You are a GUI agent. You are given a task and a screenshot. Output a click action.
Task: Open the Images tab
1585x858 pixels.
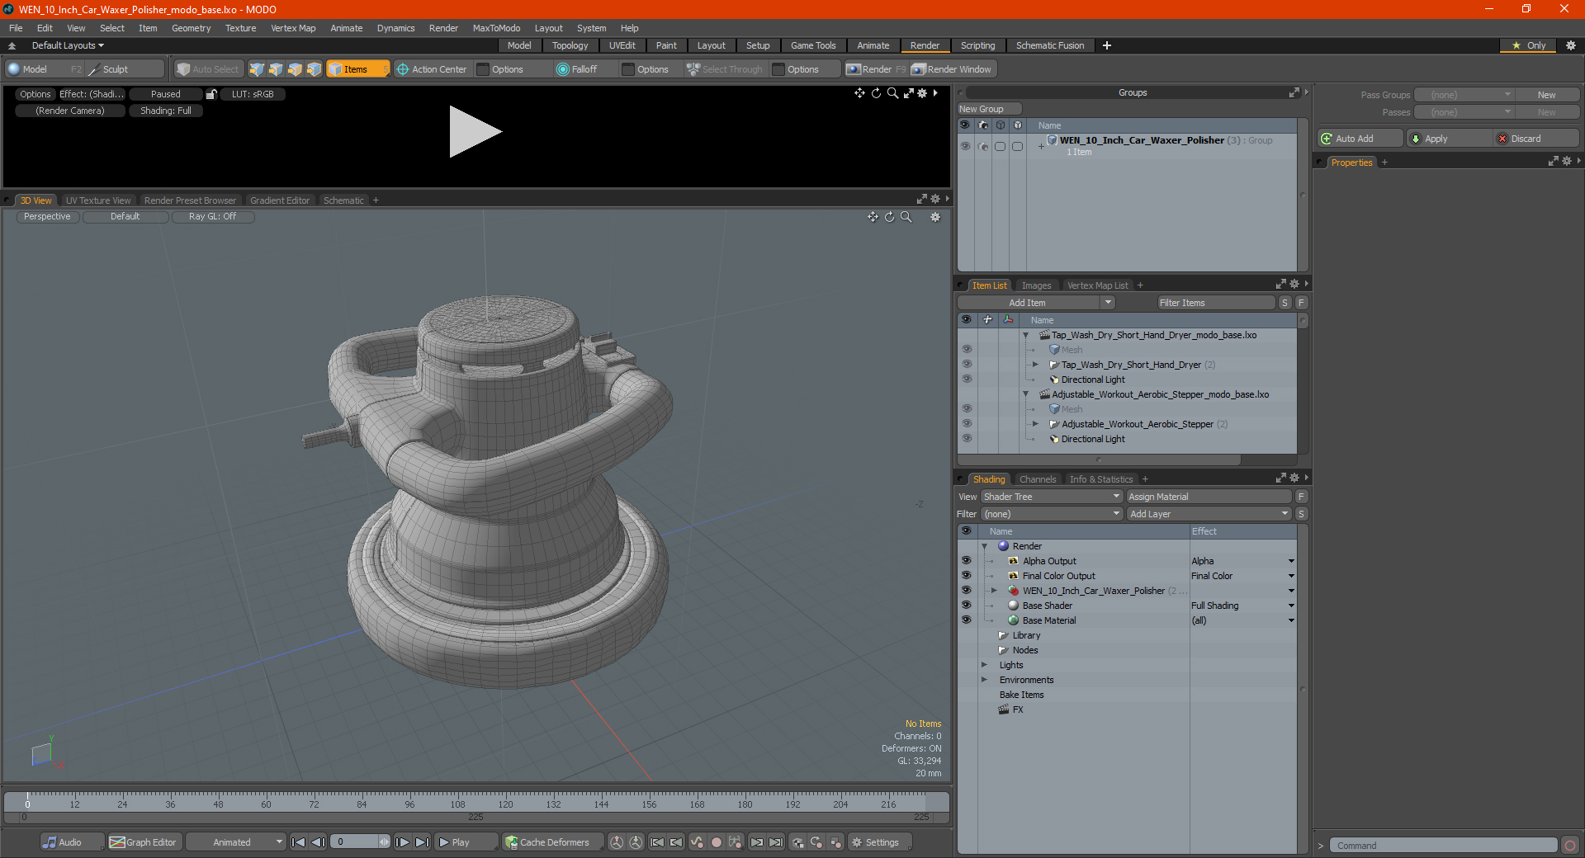[x=1036, y=285]
